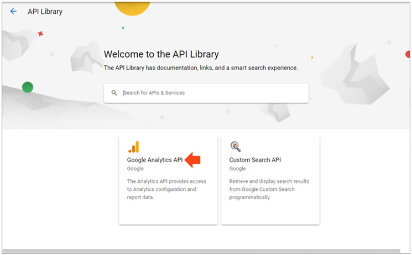
Task: Click the yellow circle decoration at top
Action: 132,7
